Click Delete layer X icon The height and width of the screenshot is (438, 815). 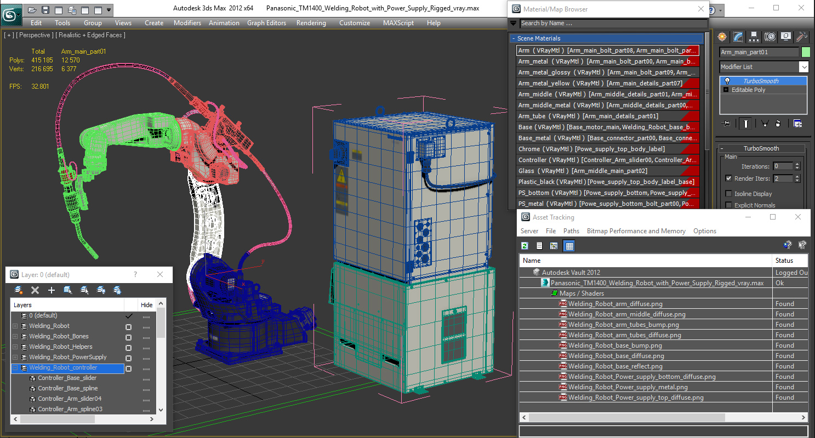[35, 290]
